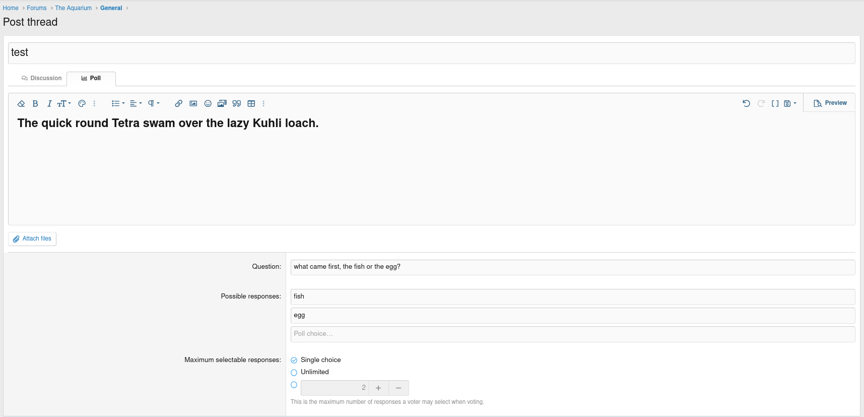Expand the font size dropdown
The height and width of the screenshot is (417, 864).
click(64, 103)
